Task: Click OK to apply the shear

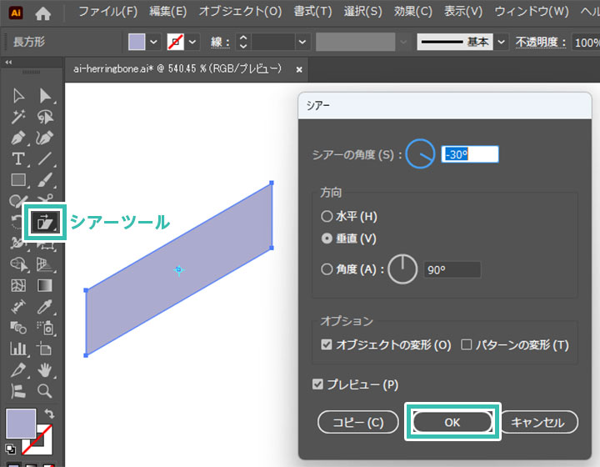Action: pos(452,422)
